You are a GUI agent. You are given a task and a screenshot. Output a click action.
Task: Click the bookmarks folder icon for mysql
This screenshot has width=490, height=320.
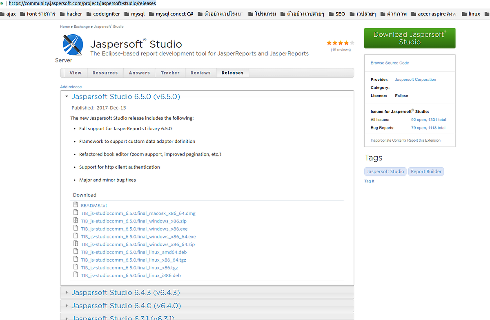click(128, 13)
